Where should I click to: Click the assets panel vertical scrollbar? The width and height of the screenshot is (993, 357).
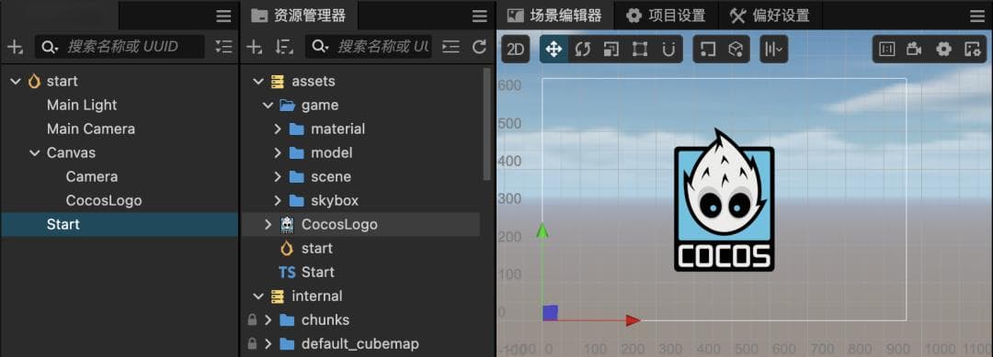(x=486, y=124)
